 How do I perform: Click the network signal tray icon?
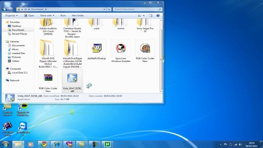[235, 144]
